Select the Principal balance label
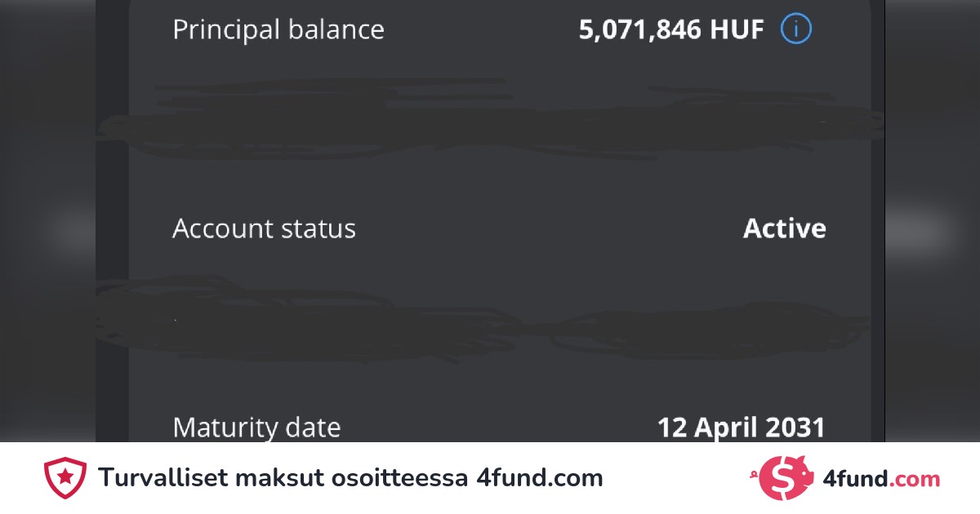Viewport: 980px width, 514px height. coord(278,30)
